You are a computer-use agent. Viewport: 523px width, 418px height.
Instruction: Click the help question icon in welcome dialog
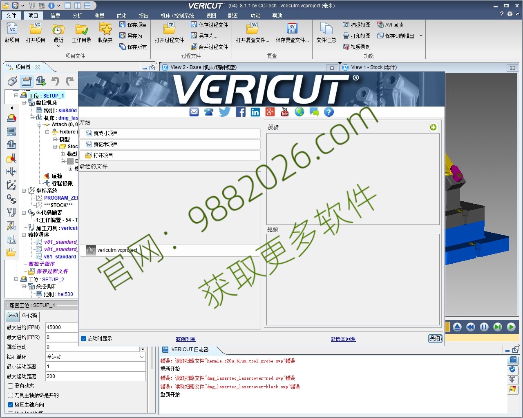[329, 112]
